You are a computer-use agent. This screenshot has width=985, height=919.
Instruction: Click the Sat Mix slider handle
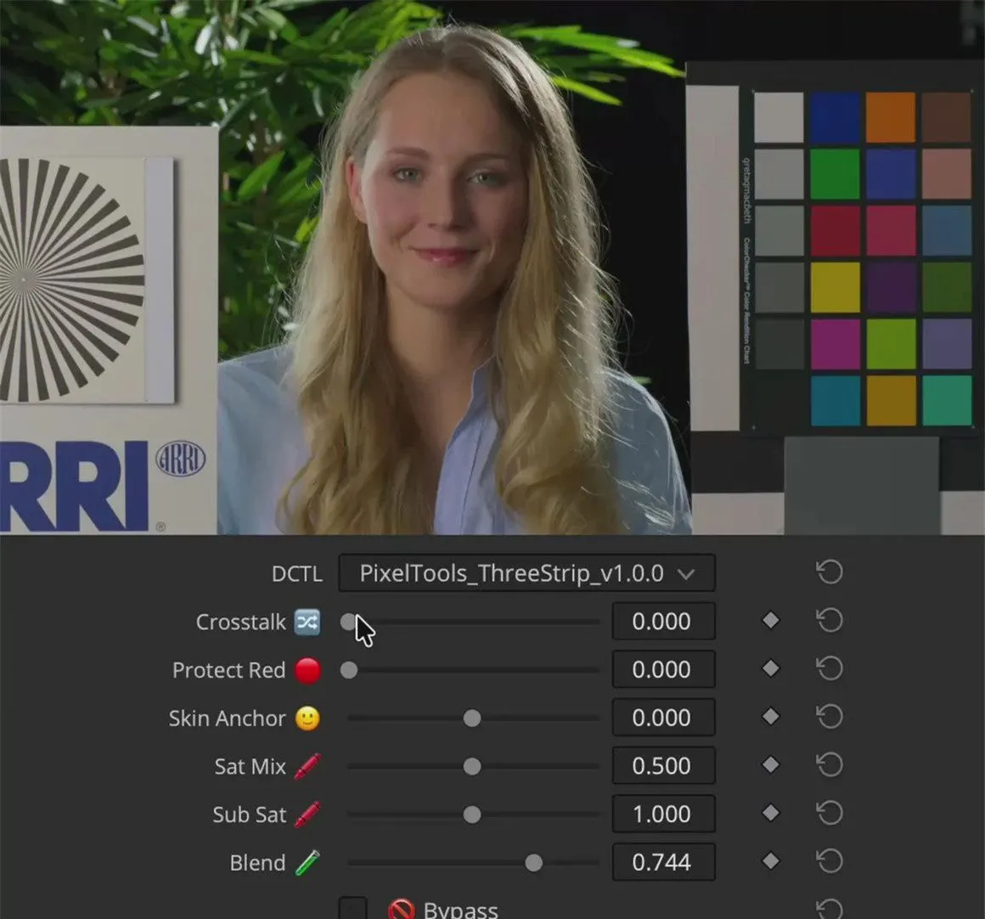click(x=472, y=766)
